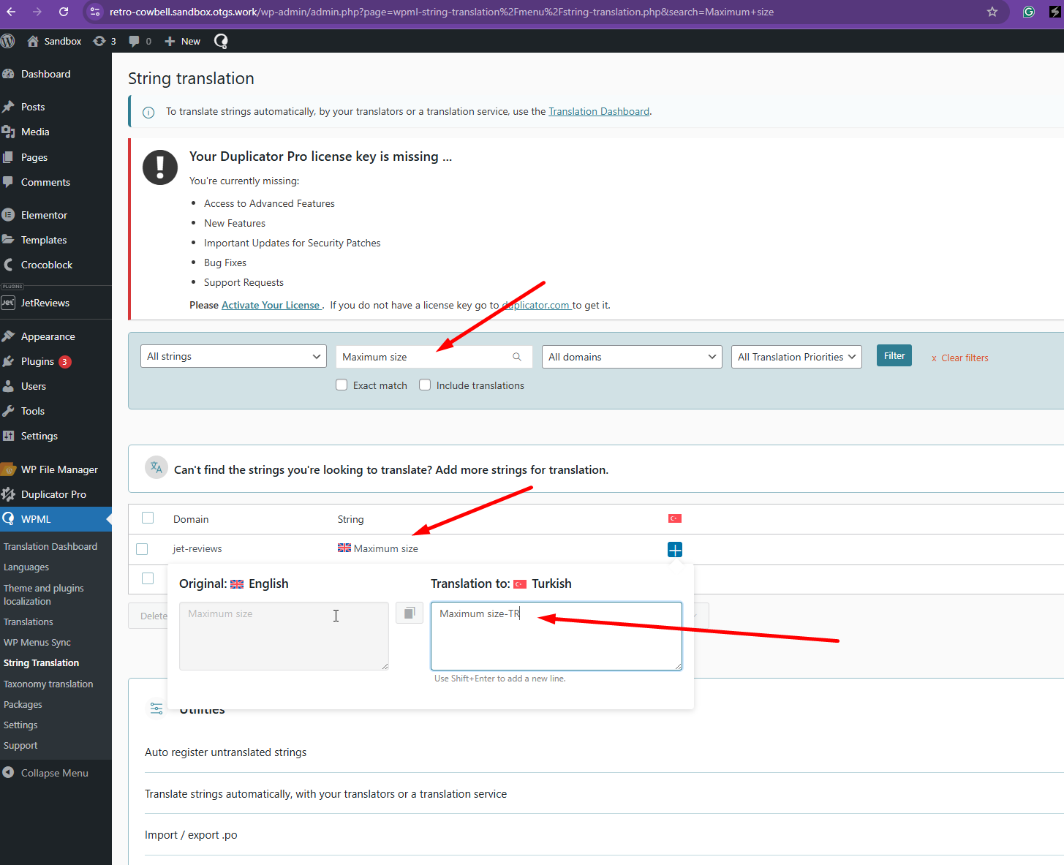Open the comments bubble in admin bar
The image size is (1064, 865).
[140, 41]
